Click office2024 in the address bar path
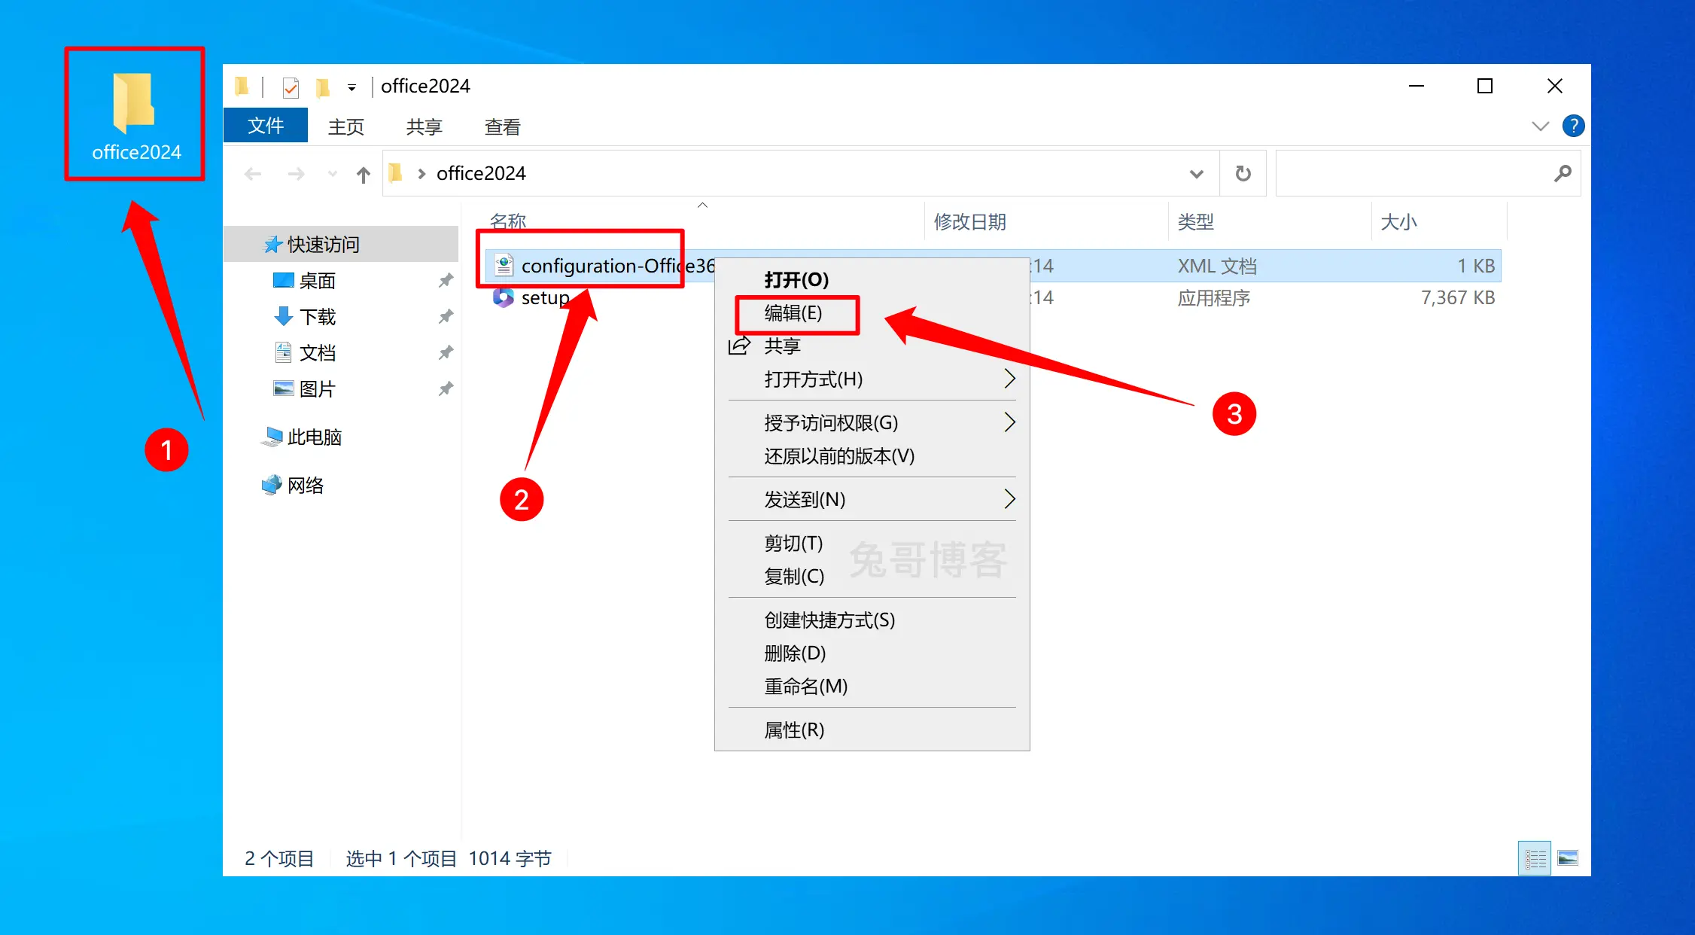 coord(481,173)
